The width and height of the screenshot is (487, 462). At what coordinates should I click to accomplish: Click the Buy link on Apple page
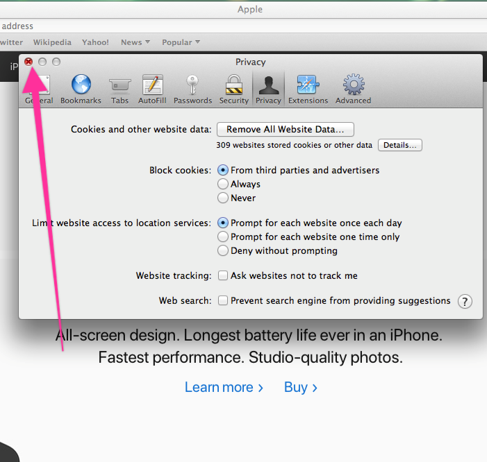coord(301,387)
